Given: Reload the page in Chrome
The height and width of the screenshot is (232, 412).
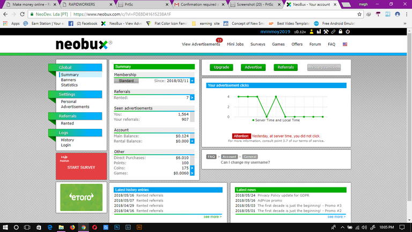Looking at the screenshot, I should 23,14.
